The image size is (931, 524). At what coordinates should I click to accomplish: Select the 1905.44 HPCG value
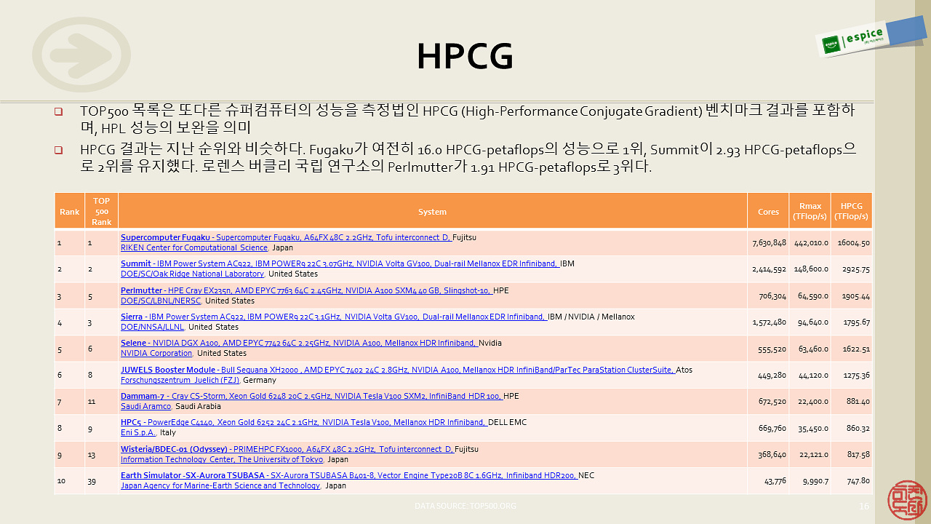(856, 295)
